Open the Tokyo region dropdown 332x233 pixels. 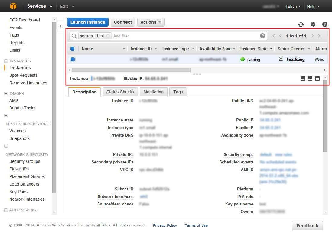pos(293,6)
